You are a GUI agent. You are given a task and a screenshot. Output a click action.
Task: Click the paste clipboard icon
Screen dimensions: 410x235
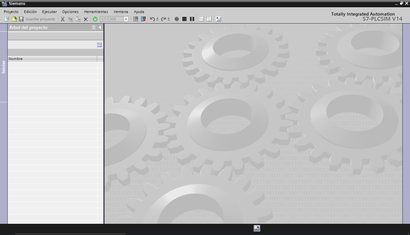pyautogui.click(x=78, y=19)
